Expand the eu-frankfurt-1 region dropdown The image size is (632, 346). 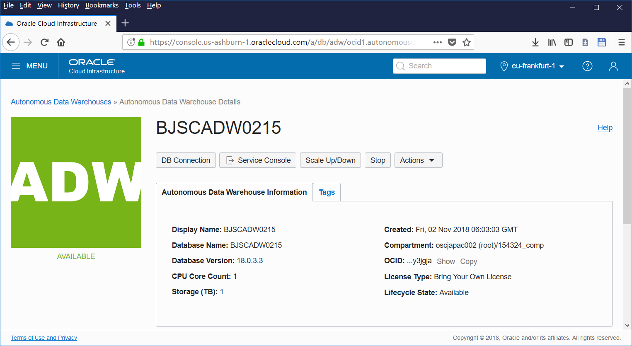pos(538,66)
